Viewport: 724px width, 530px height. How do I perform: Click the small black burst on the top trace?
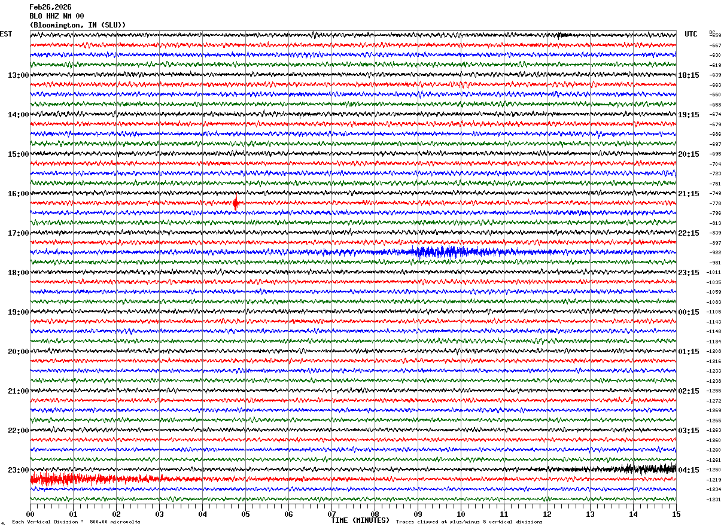tap(562, 35)
